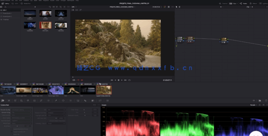Open the viewer zoom percentage dropdown
268x136 pixels.
74,7
